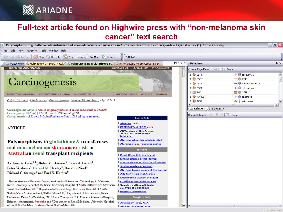Click the tab-list window icon in tab strip
Image resolution: width=283 pixels, height=212 pixels.
tap(175, 63)
